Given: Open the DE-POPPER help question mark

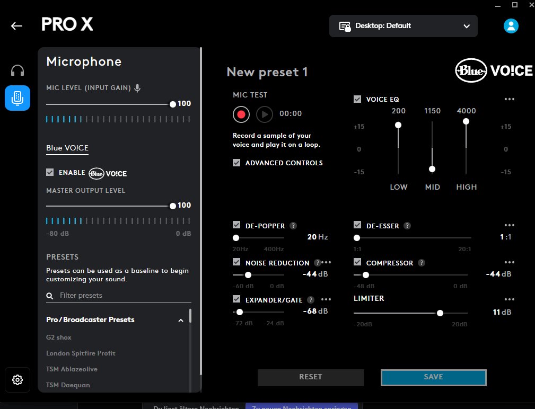Looking at the screenshot, I should (x=293, y=226).
